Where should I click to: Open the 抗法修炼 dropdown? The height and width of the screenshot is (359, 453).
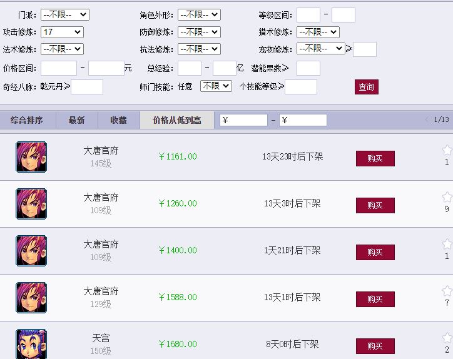199,49
